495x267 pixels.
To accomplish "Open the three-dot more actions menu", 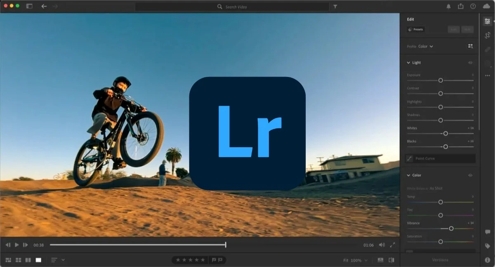I will coord(488,76).
